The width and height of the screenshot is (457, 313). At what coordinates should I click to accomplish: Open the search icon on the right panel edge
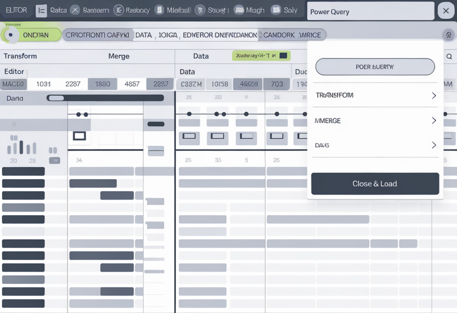(x=450, y=57)
